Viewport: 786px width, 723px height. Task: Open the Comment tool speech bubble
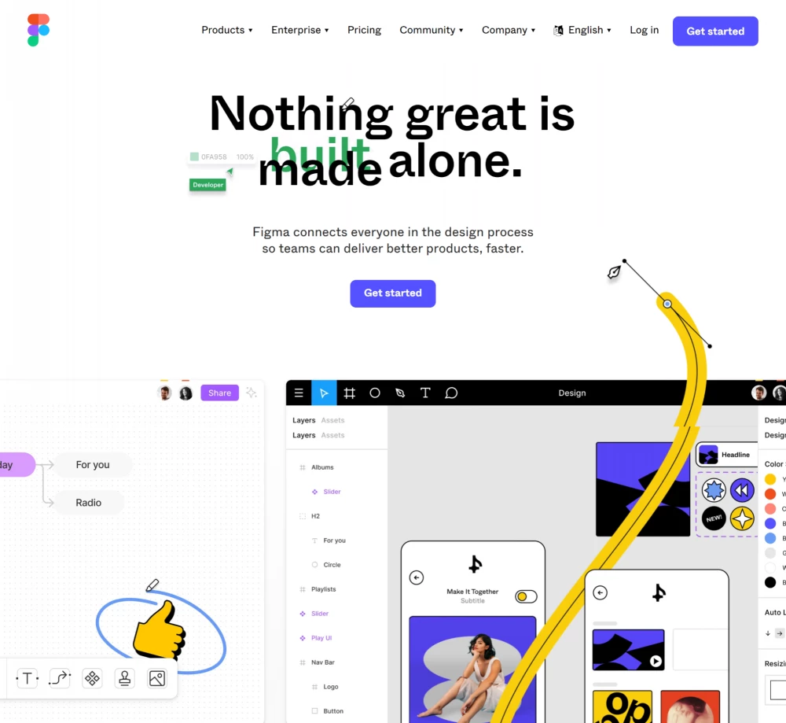tap(451, 393)
